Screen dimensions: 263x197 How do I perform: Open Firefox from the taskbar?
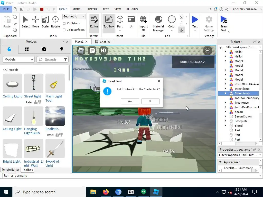coord(106,192)
